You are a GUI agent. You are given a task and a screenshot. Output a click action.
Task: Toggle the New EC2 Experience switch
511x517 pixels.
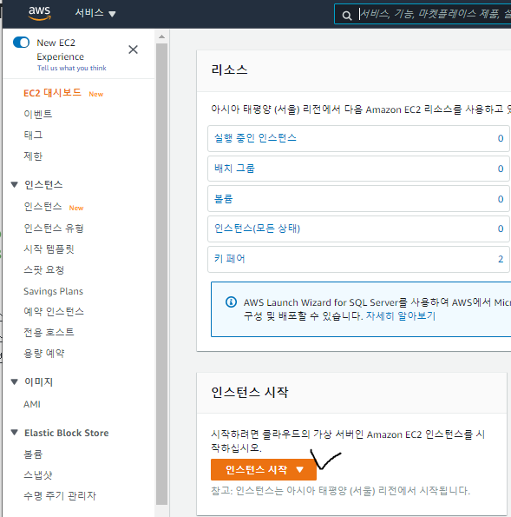tap(21, 43)
